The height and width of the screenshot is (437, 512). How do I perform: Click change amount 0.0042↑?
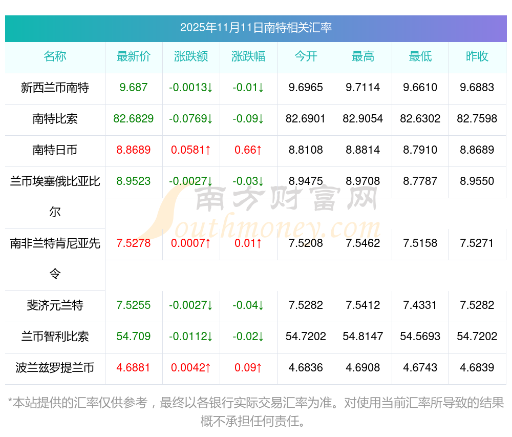click(190, 367)
